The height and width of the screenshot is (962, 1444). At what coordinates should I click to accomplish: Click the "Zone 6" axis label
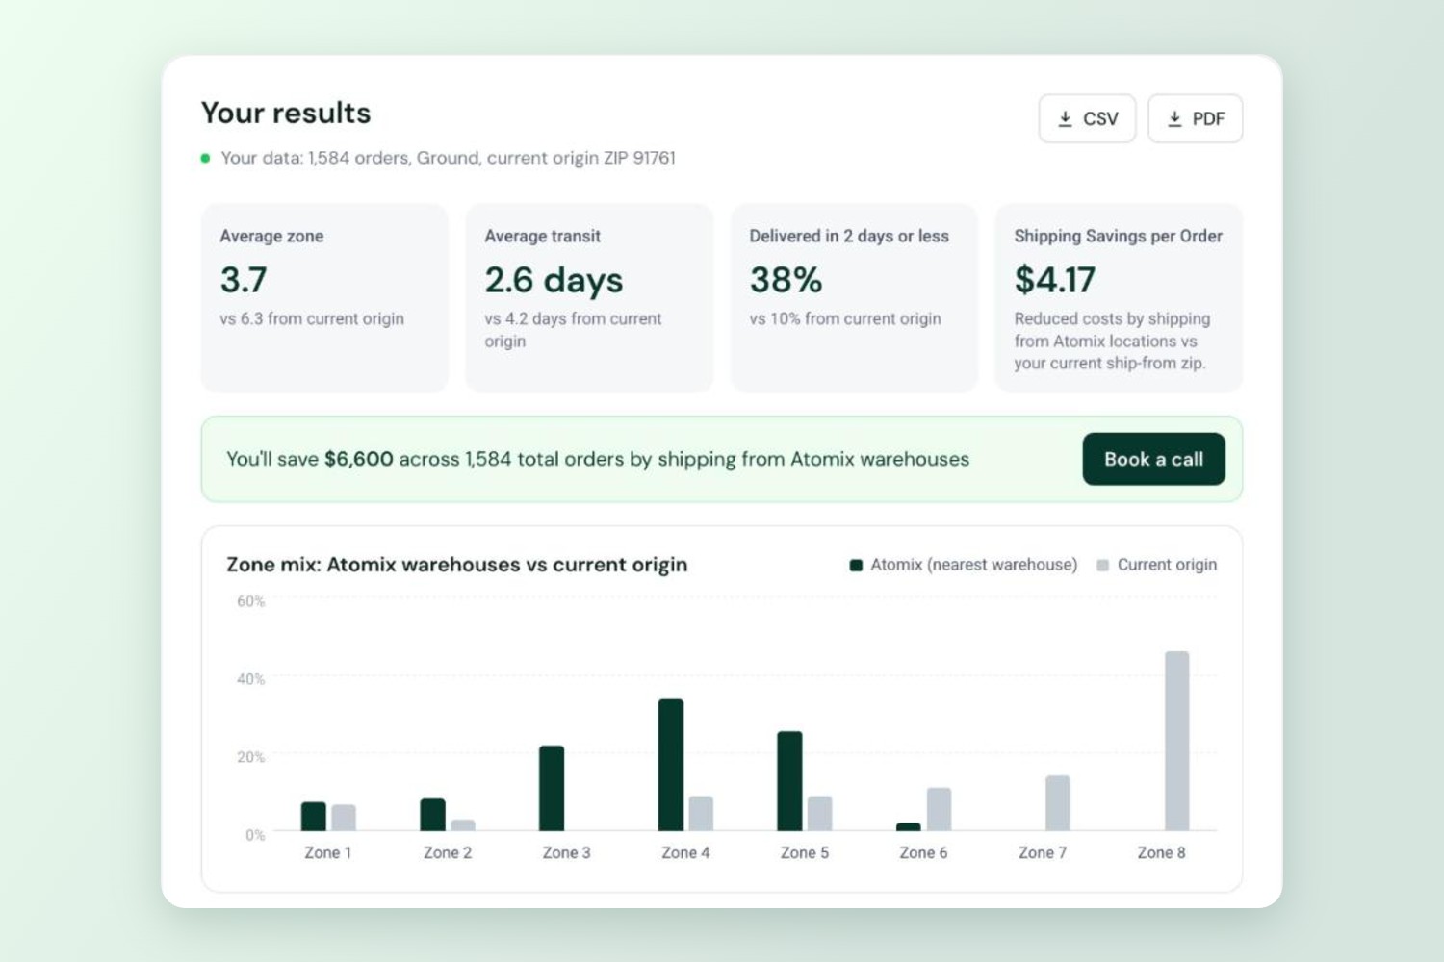923,852
